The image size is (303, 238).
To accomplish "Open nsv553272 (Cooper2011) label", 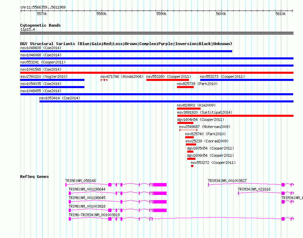I will pyautogui.click(x=213, y=163).
